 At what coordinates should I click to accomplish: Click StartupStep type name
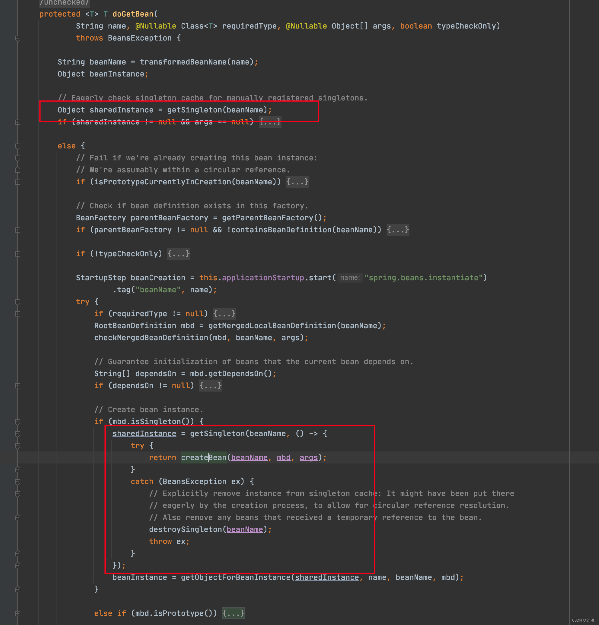pyautogui.click(x=101, y=278)
